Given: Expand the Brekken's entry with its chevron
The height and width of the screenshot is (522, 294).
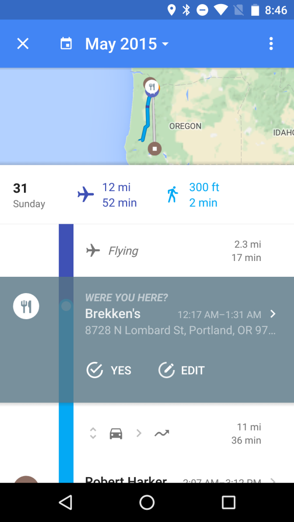Looking at the screenshot, I should 273,314.
